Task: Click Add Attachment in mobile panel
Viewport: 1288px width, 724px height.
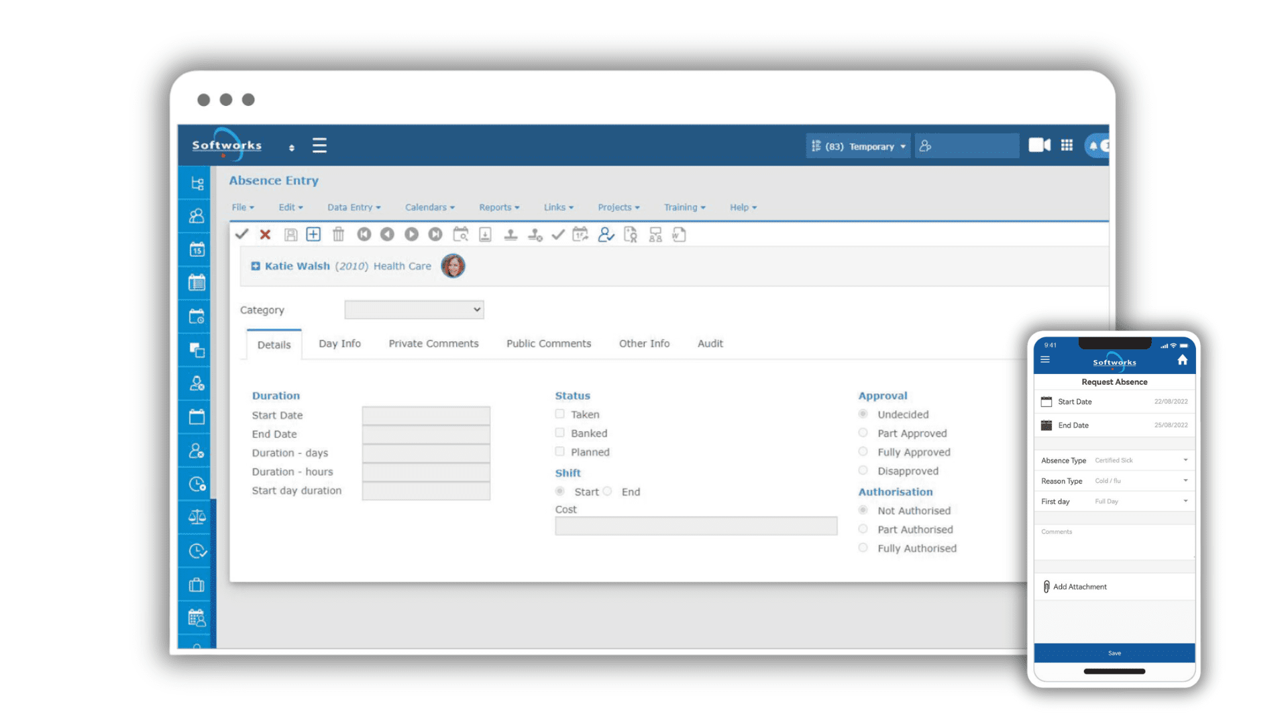Action: pyautogui.click(x=1080, y=586)
